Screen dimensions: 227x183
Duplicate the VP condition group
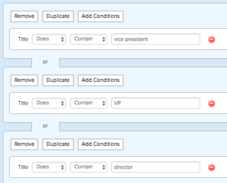click(x=58, y=80)
